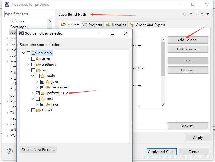Image resolution: width=215 pixels, height=162 pixels.
Task: Switch to the Libraries tab
Action: (x=116, y=25)
